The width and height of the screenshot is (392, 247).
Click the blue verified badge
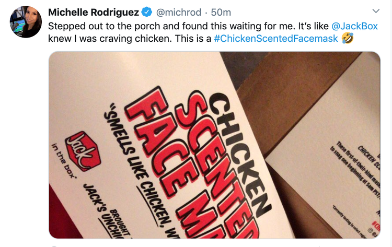click(x=147, y=12)
